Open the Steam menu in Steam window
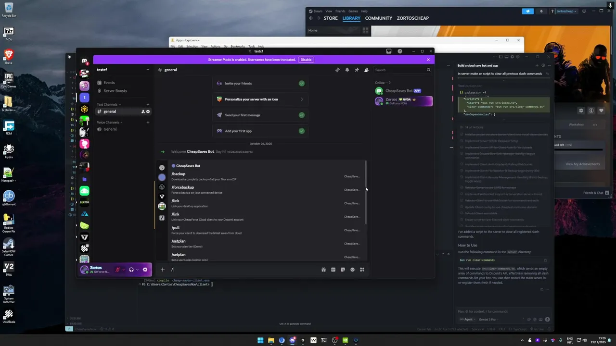 [316, 11]
